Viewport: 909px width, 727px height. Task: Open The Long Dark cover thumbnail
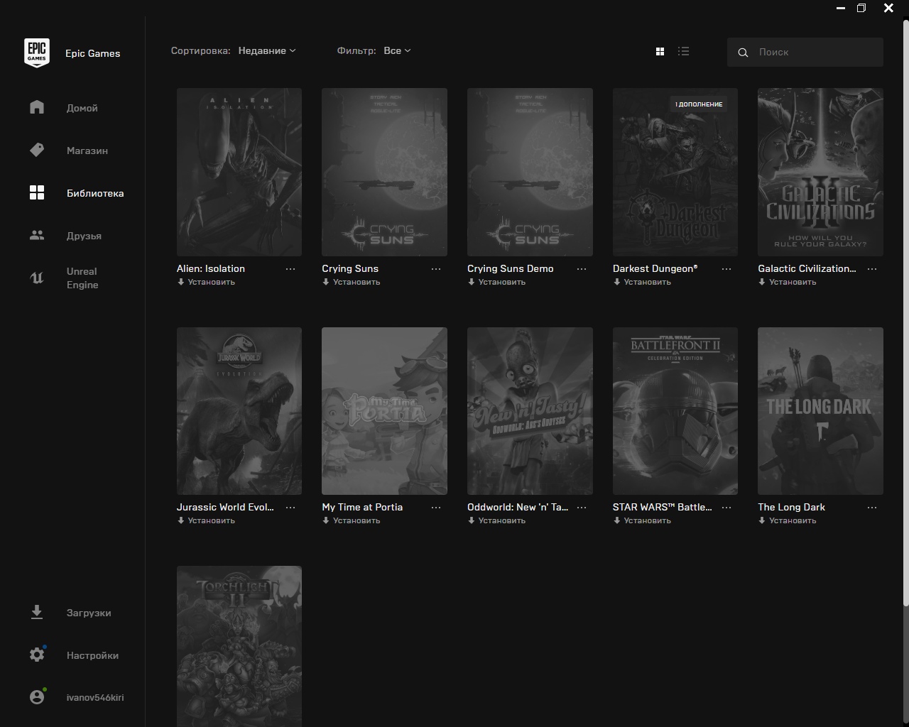pos(820,411)
